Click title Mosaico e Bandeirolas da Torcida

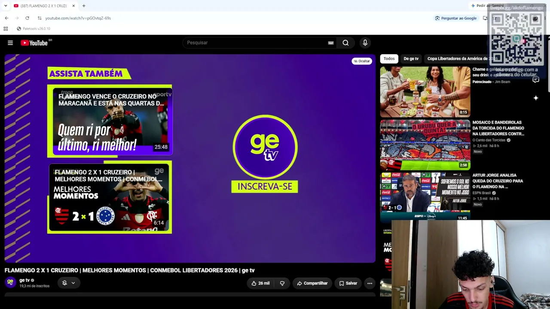coord(498,128)
